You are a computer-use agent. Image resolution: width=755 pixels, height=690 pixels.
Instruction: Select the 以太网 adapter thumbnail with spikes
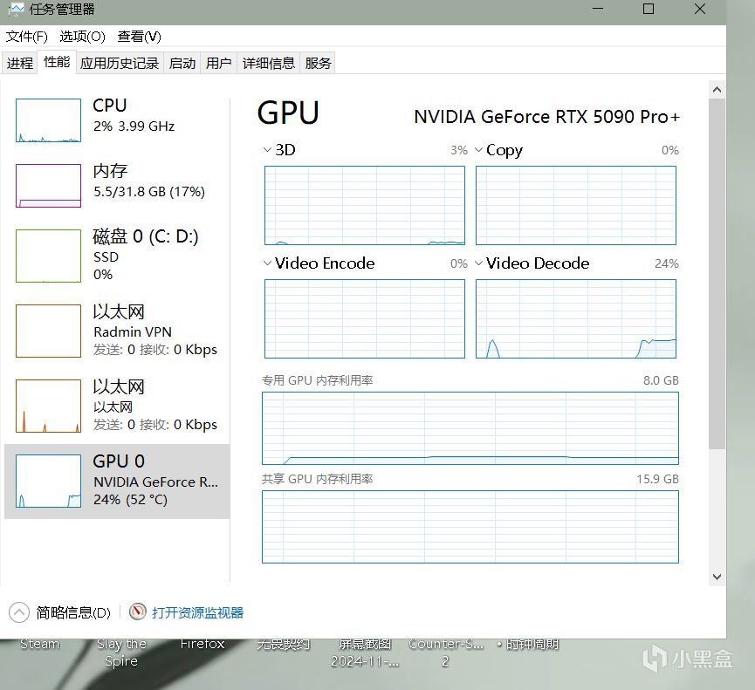pyautogui.click(x=48, y=406)
